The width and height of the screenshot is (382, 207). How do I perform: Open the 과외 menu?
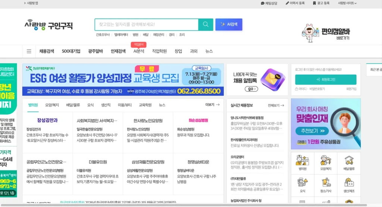(x=194, y=51)
